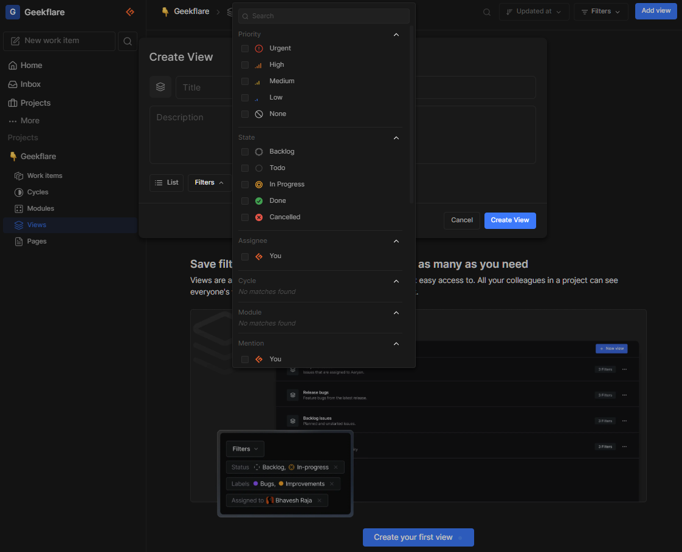The height and width of the screenshot is (552, 682).
Task: Click the Urgent priority icon
Action: (259, 48)
